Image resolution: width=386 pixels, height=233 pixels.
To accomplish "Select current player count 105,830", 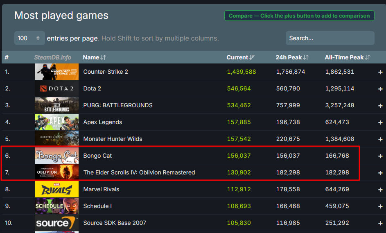I will point(239,223).
